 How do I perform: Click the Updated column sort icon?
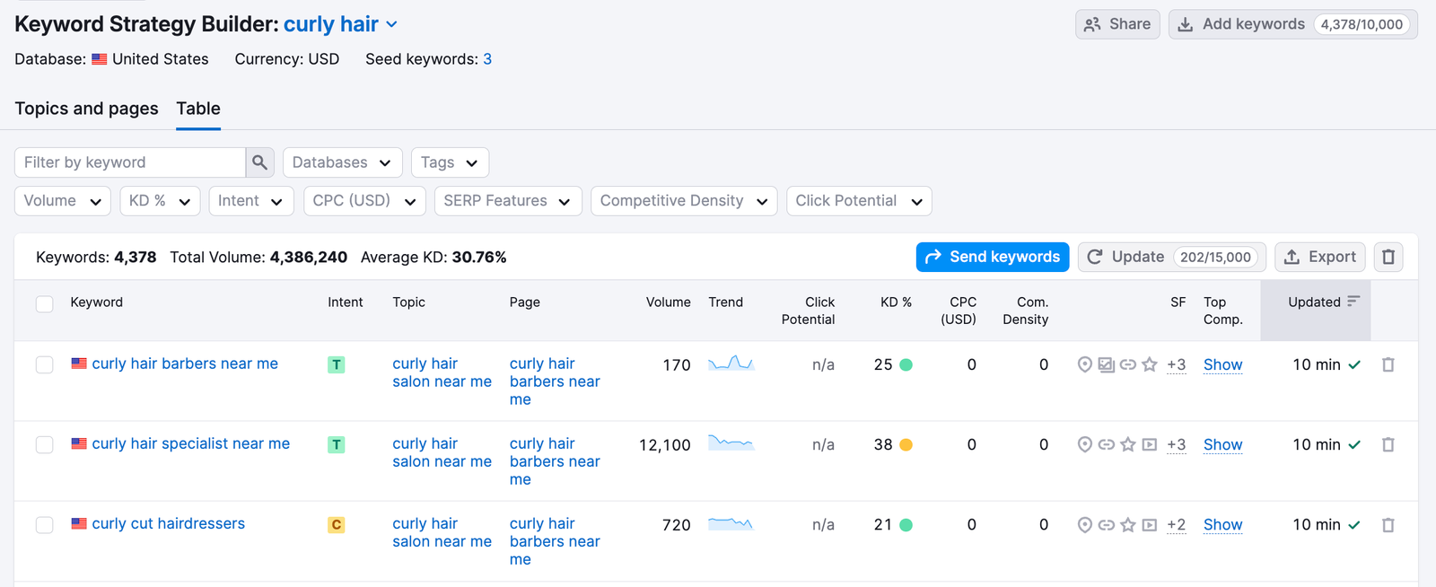point(1353,302)
